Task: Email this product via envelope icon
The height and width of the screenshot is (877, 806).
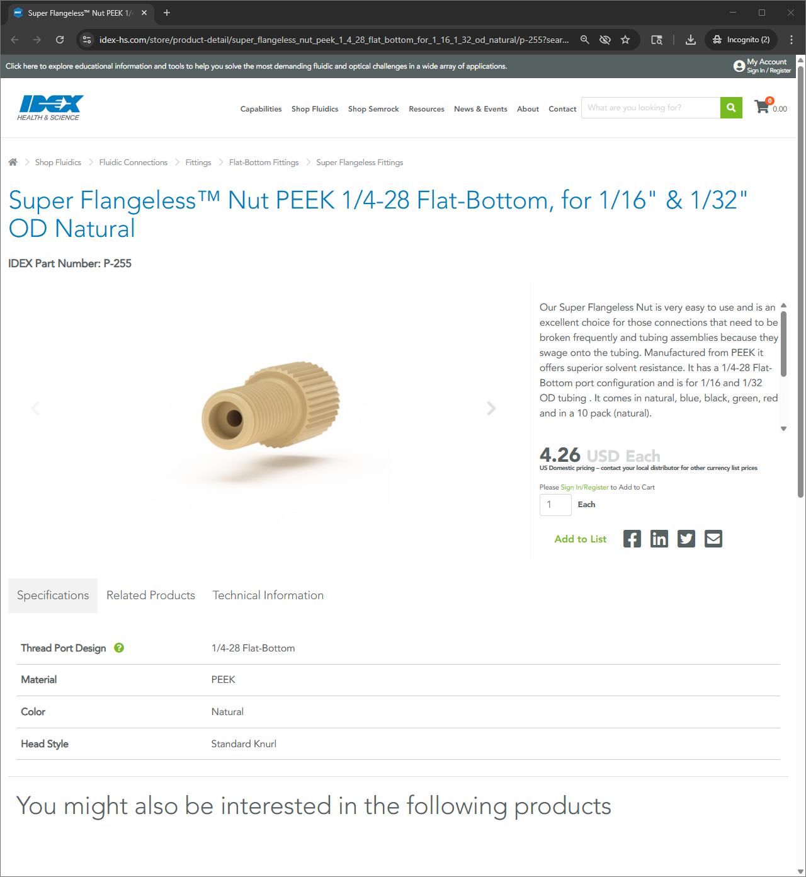Action: [713, 539]
